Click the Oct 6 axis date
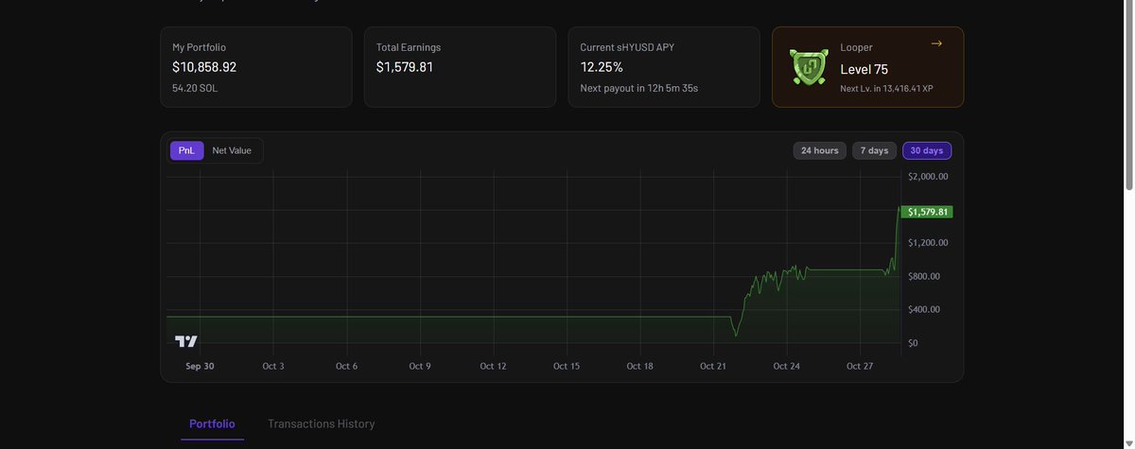1135x449 pixels. tap(346, 366)
